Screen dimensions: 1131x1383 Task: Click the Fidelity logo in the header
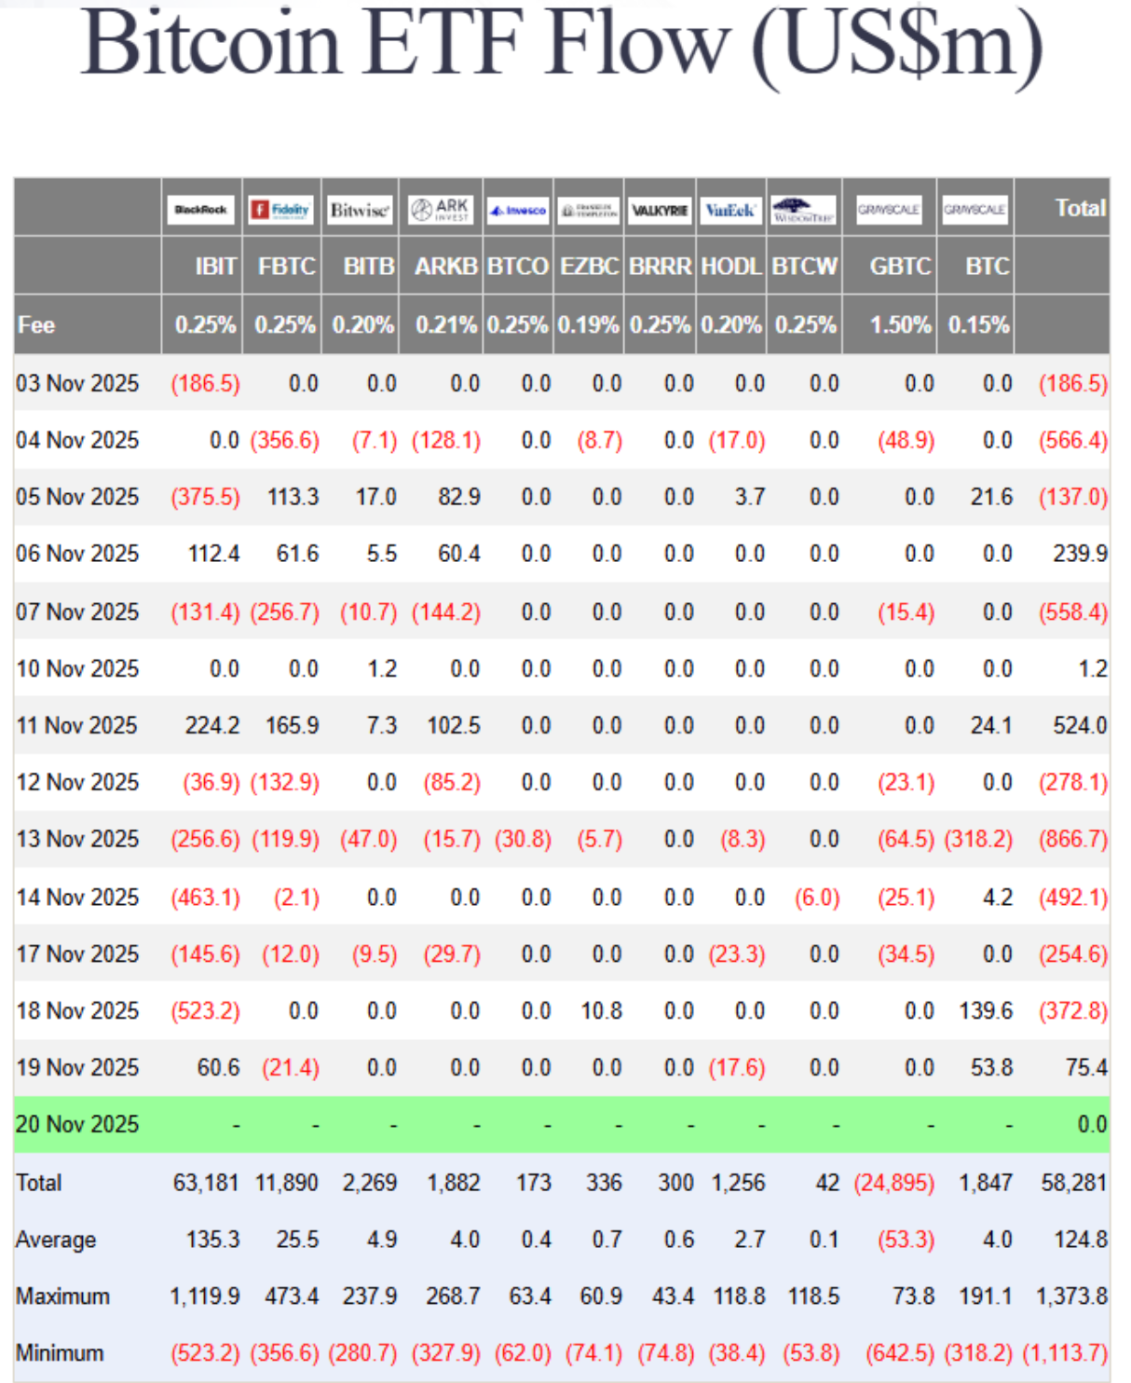point(281,209)
